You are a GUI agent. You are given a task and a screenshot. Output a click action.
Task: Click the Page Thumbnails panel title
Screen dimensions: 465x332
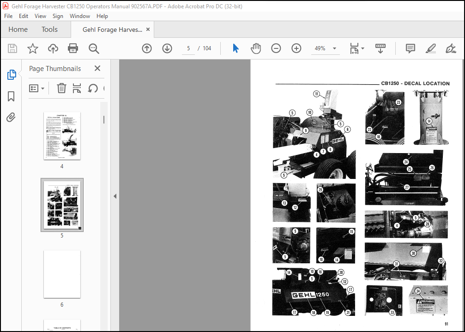[x=55, y=68]
